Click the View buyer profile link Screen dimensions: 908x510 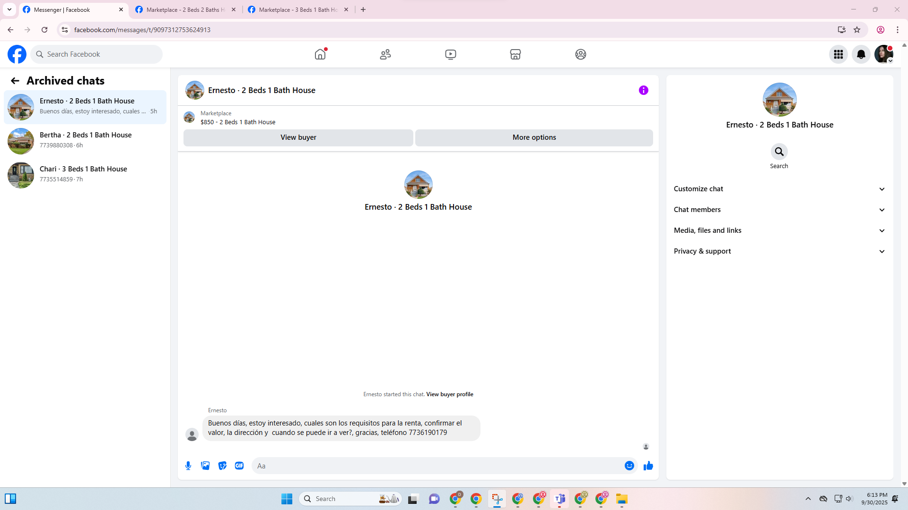(x=449, y=394)
